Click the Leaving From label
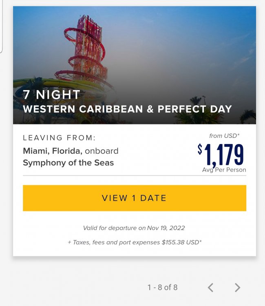This screenshot has height=306, width=265. 59,138
